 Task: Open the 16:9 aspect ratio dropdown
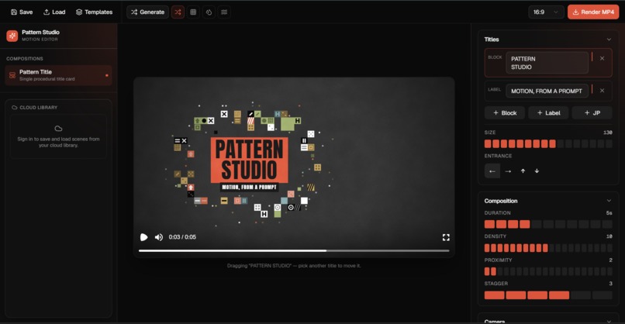coord(546,12)
